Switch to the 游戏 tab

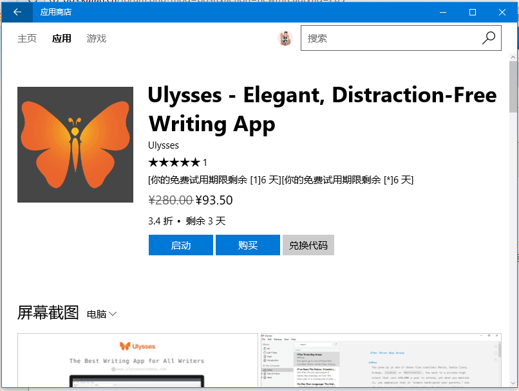(97, 38)
